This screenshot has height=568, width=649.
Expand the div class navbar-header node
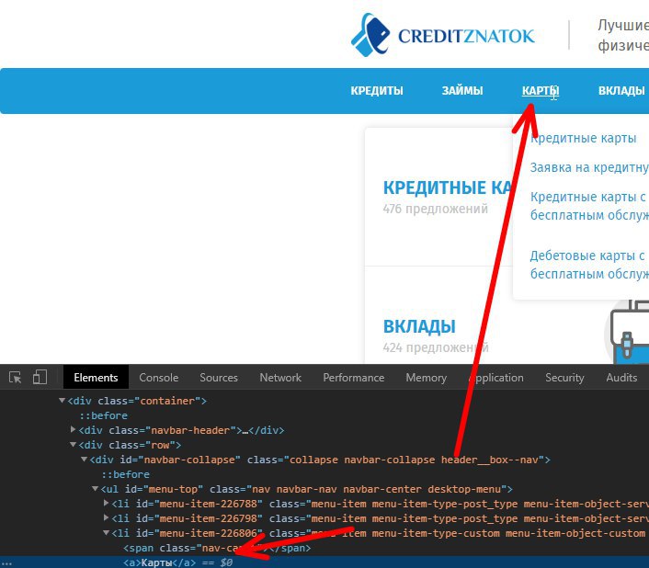(74, 430)
